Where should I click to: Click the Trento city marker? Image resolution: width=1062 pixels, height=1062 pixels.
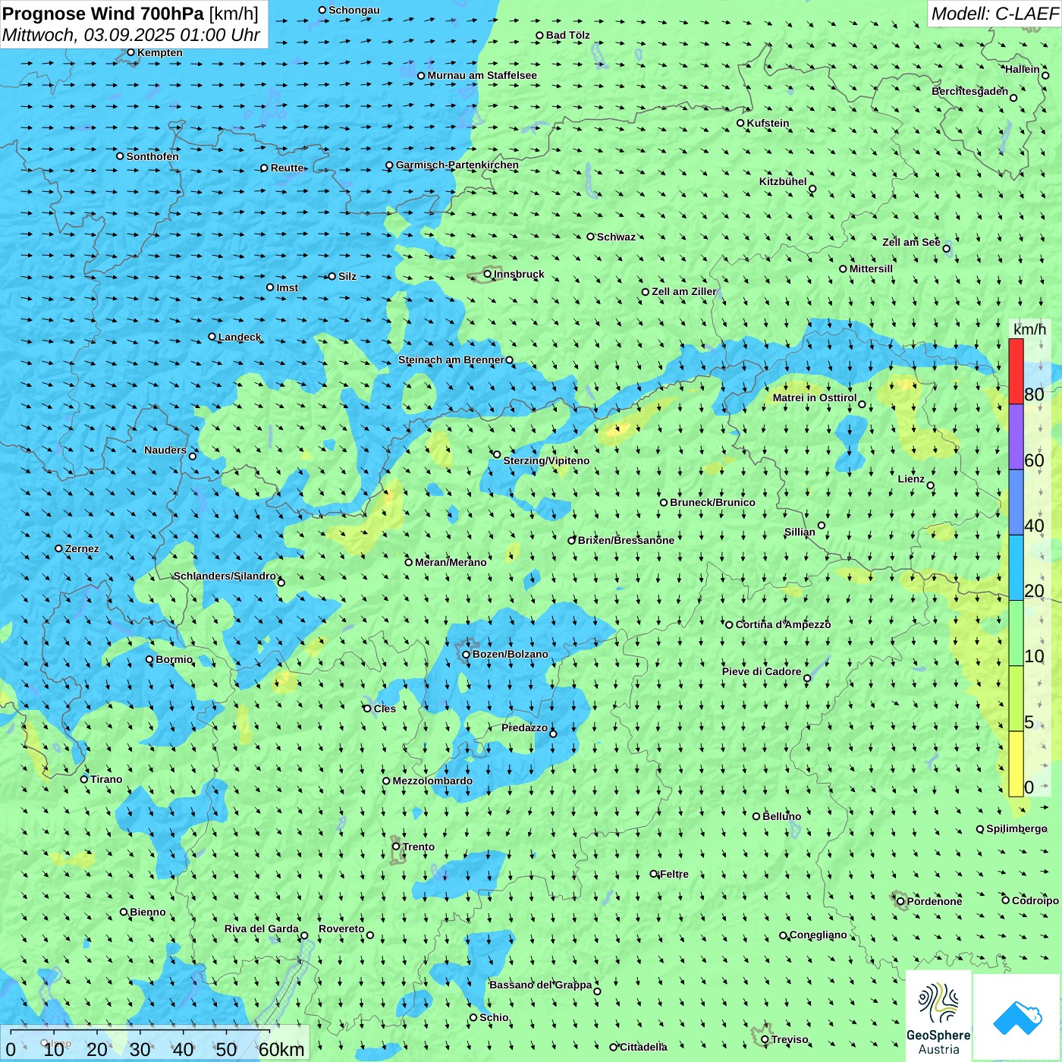[396, 847]
